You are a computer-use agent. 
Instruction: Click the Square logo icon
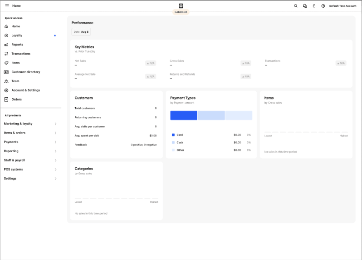[x=181, y=5]
